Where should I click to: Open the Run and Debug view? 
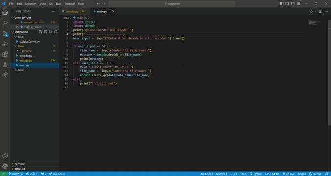(5, 44)
